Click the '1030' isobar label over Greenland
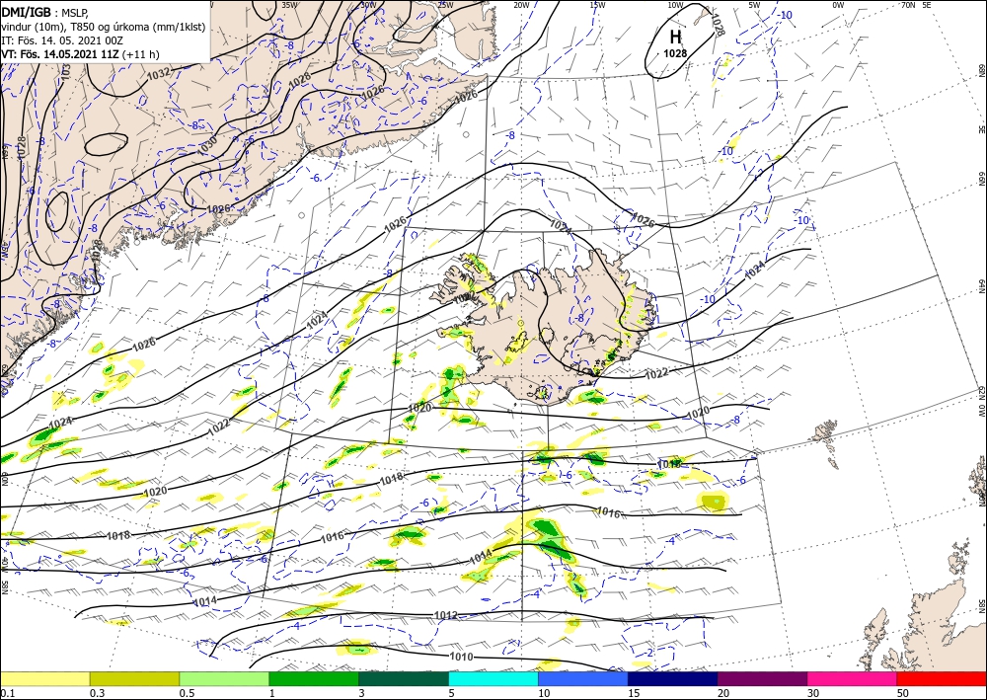 (207, 145)
